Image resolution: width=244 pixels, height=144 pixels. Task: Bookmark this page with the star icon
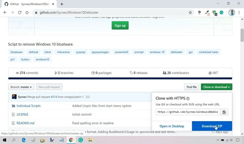(190, 12)
